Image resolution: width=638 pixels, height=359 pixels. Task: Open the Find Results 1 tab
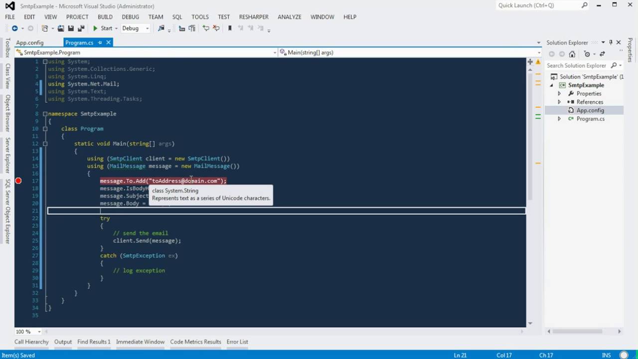click(x=94, y=342)
